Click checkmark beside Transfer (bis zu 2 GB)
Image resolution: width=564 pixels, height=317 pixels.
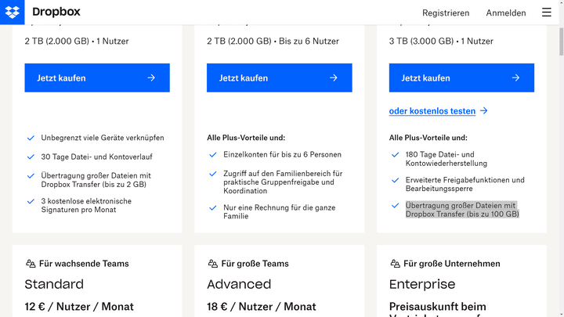[x=31, y=176]
